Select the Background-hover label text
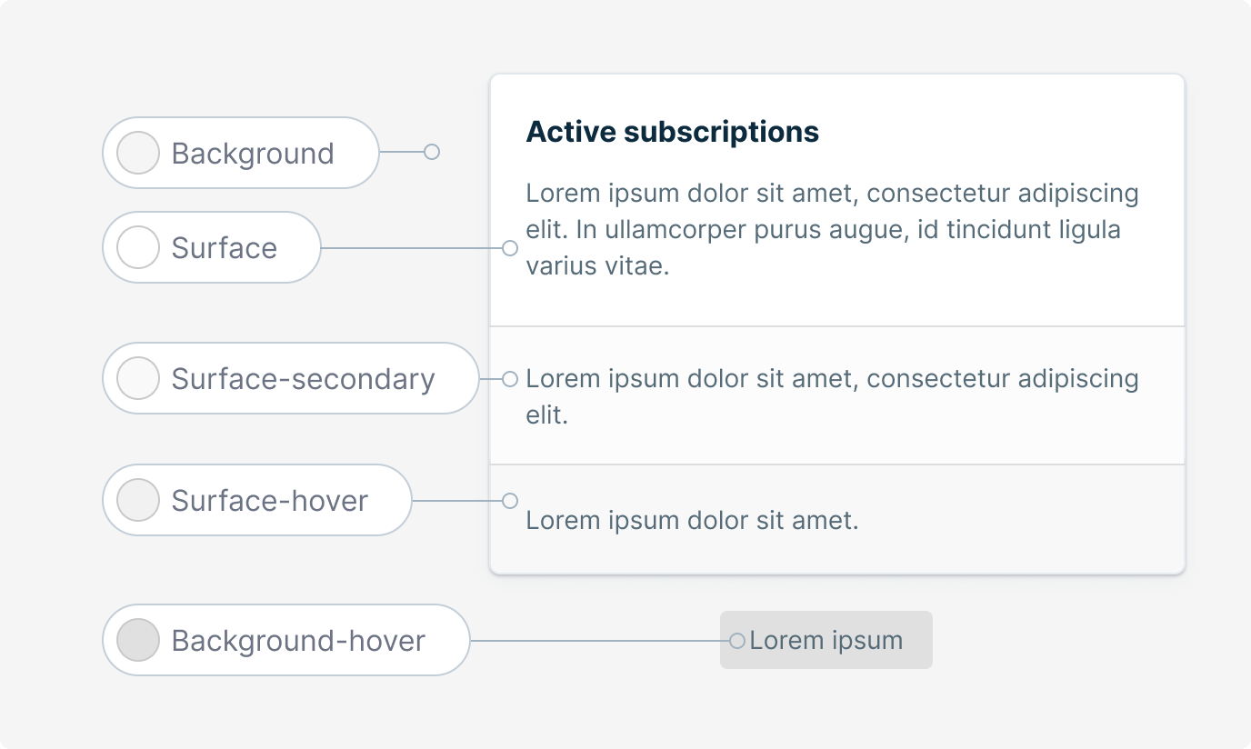Screen dimensions: 1251x749 pos(298,641)
